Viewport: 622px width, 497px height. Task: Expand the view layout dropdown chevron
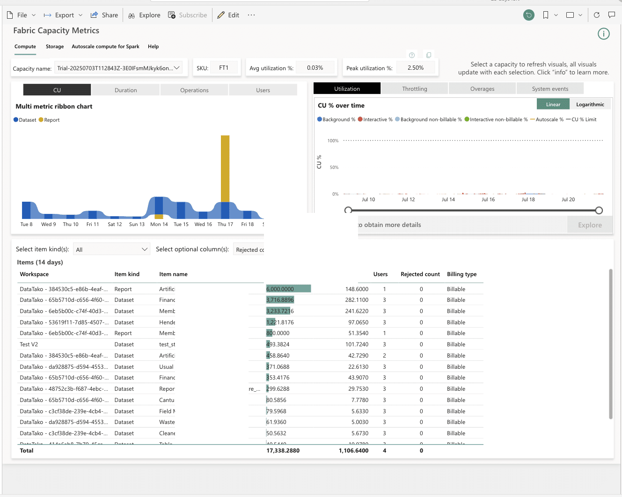click(x=580, y=15)
